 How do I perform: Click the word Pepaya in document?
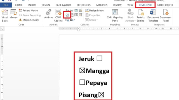[96, 83]
